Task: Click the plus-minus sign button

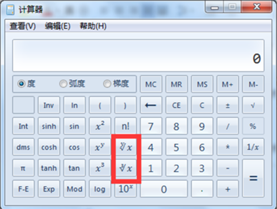Action: coord(228,105)
